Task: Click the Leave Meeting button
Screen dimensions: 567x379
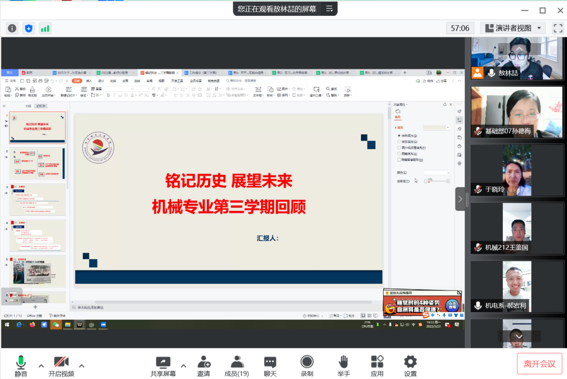Action: point(539,364)
